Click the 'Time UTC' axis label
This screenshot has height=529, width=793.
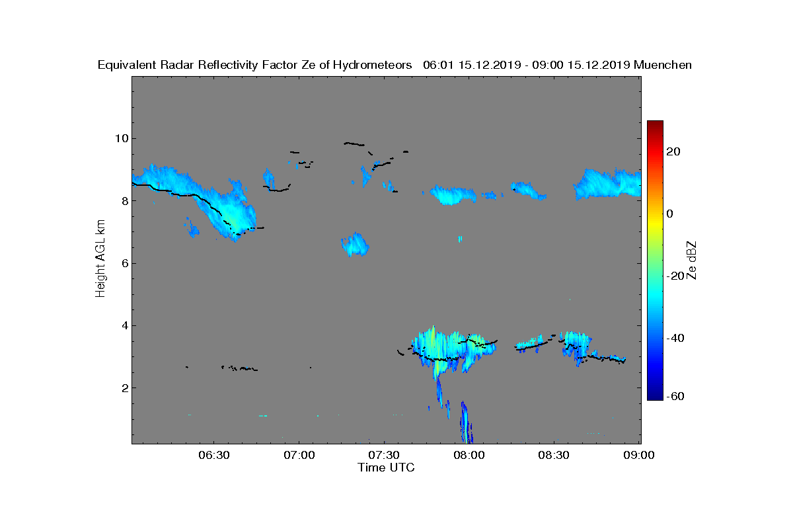click(x=387, y=468)
